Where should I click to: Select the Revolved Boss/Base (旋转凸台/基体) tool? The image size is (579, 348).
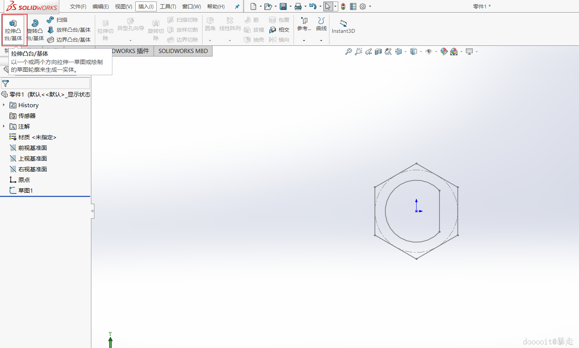[x=35, y=30]
